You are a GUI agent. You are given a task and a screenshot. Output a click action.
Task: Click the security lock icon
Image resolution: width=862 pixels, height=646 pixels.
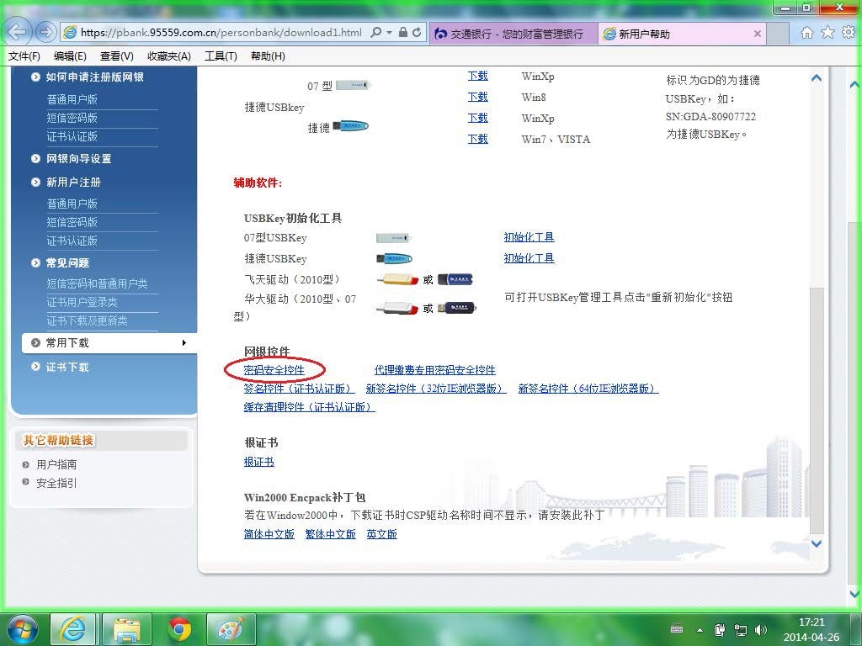point(403,33)
